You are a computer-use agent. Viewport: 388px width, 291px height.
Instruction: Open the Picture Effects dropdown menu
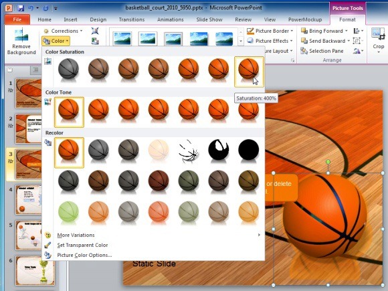[270, 41]
